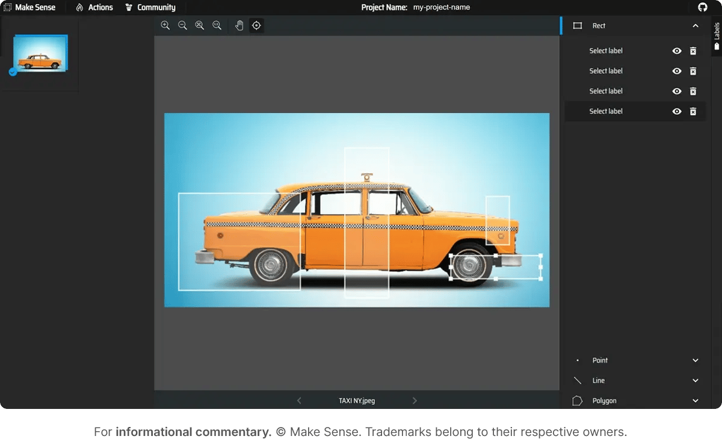The height and width of the screenshot is (439, 722).
Task: Reset zoom to fit the whole image
Action: point(199,25)
